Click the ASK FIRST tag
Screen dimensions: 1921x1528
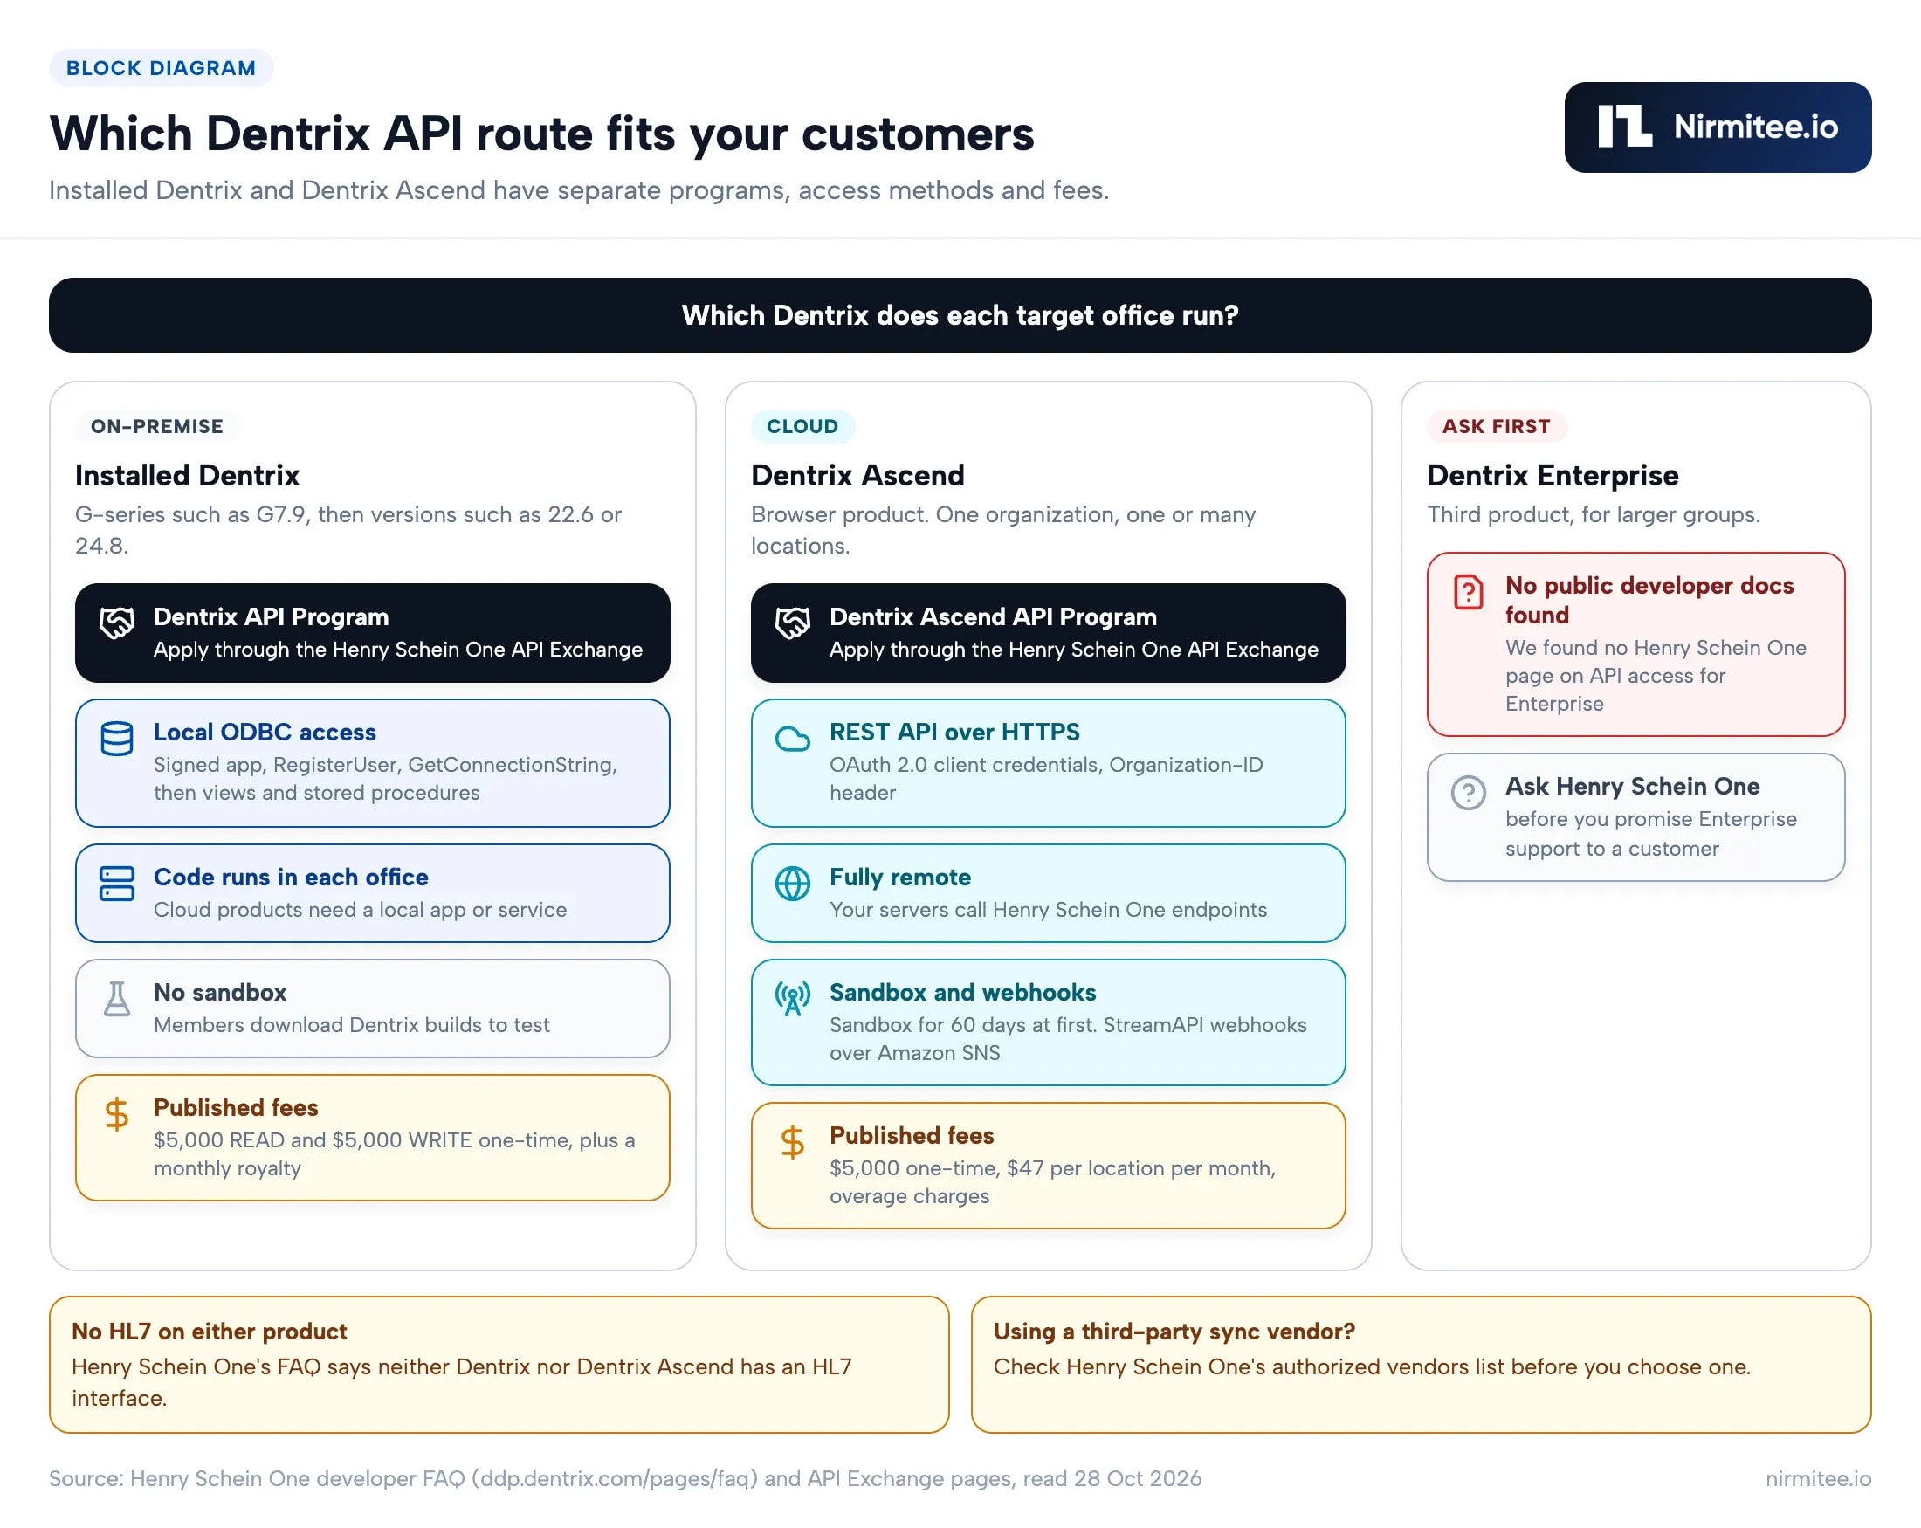tap(1496, 426)
